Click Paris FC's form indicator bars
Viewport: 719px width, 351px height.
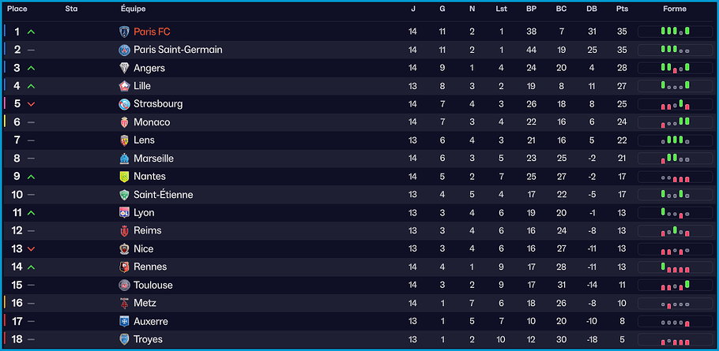tap(675, 32)
